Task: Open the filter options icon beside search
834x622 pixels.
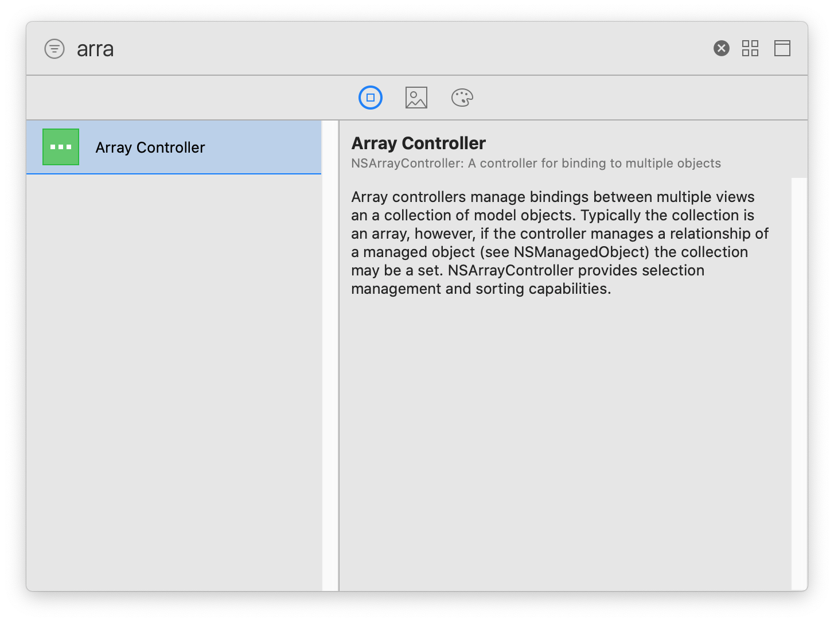Action: pyautogui.click(x=54, y=49)
